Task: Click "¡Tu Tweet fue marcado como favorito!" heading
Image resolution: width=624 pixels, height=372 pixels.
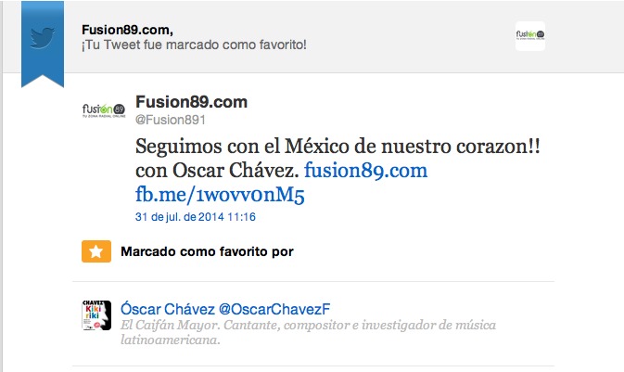Action: [x=194, y=45]
